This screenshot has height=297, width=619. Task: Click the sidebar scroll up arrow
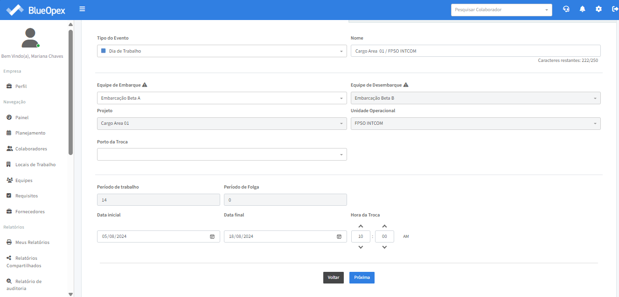(x=70, y=24)
